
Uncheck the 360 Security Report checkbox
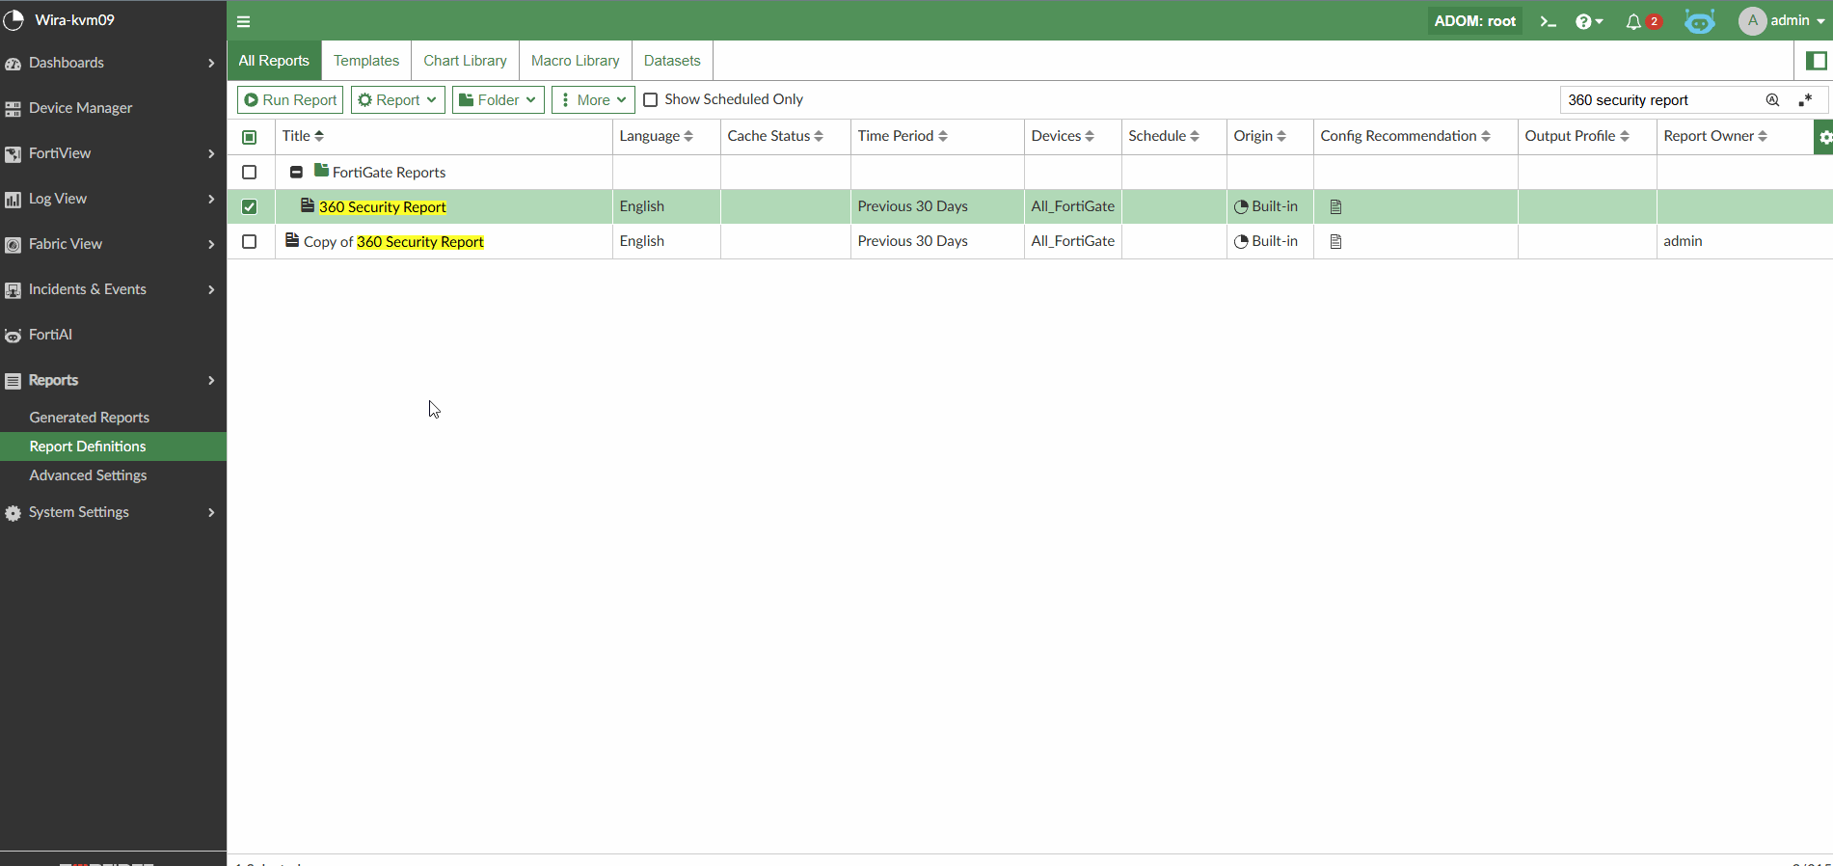point(250,206)
